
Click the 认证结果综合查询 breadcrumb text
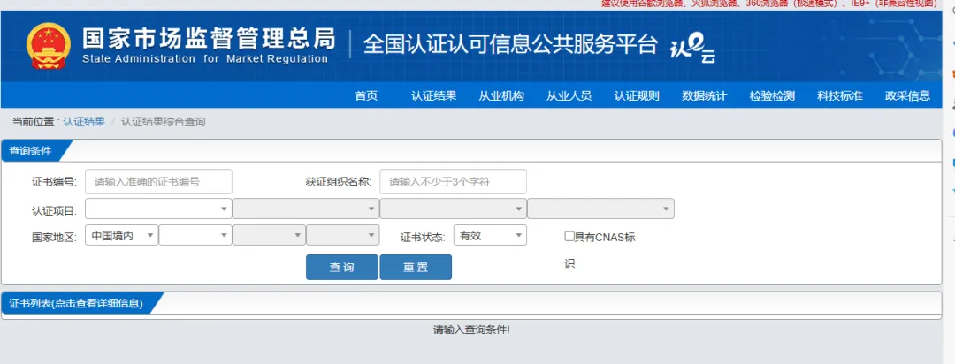[164, 122]
